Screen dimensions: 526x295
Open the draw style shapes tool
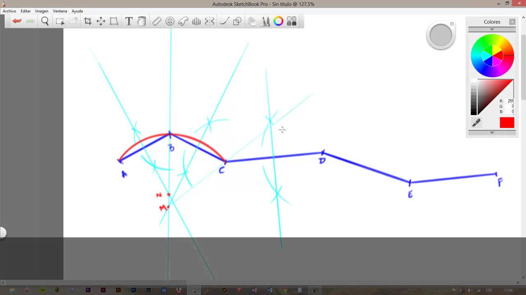pyautogui.click(x=237, y=21)
